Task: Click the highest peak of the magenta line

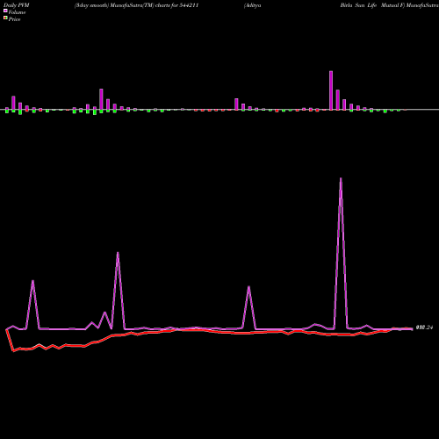Action: point(341,178)
